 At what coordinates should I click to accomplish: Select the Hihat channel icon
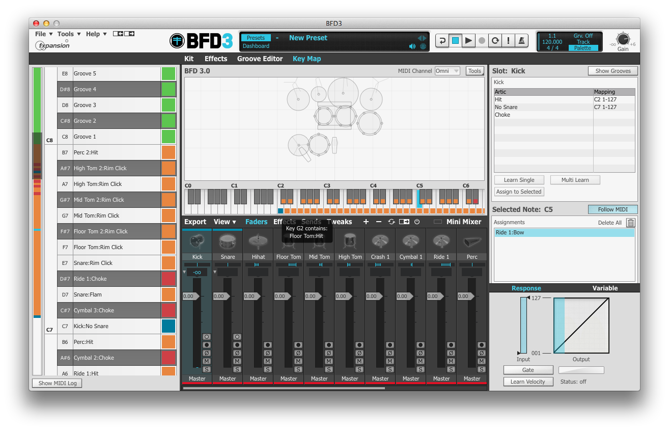pos(258,241)
